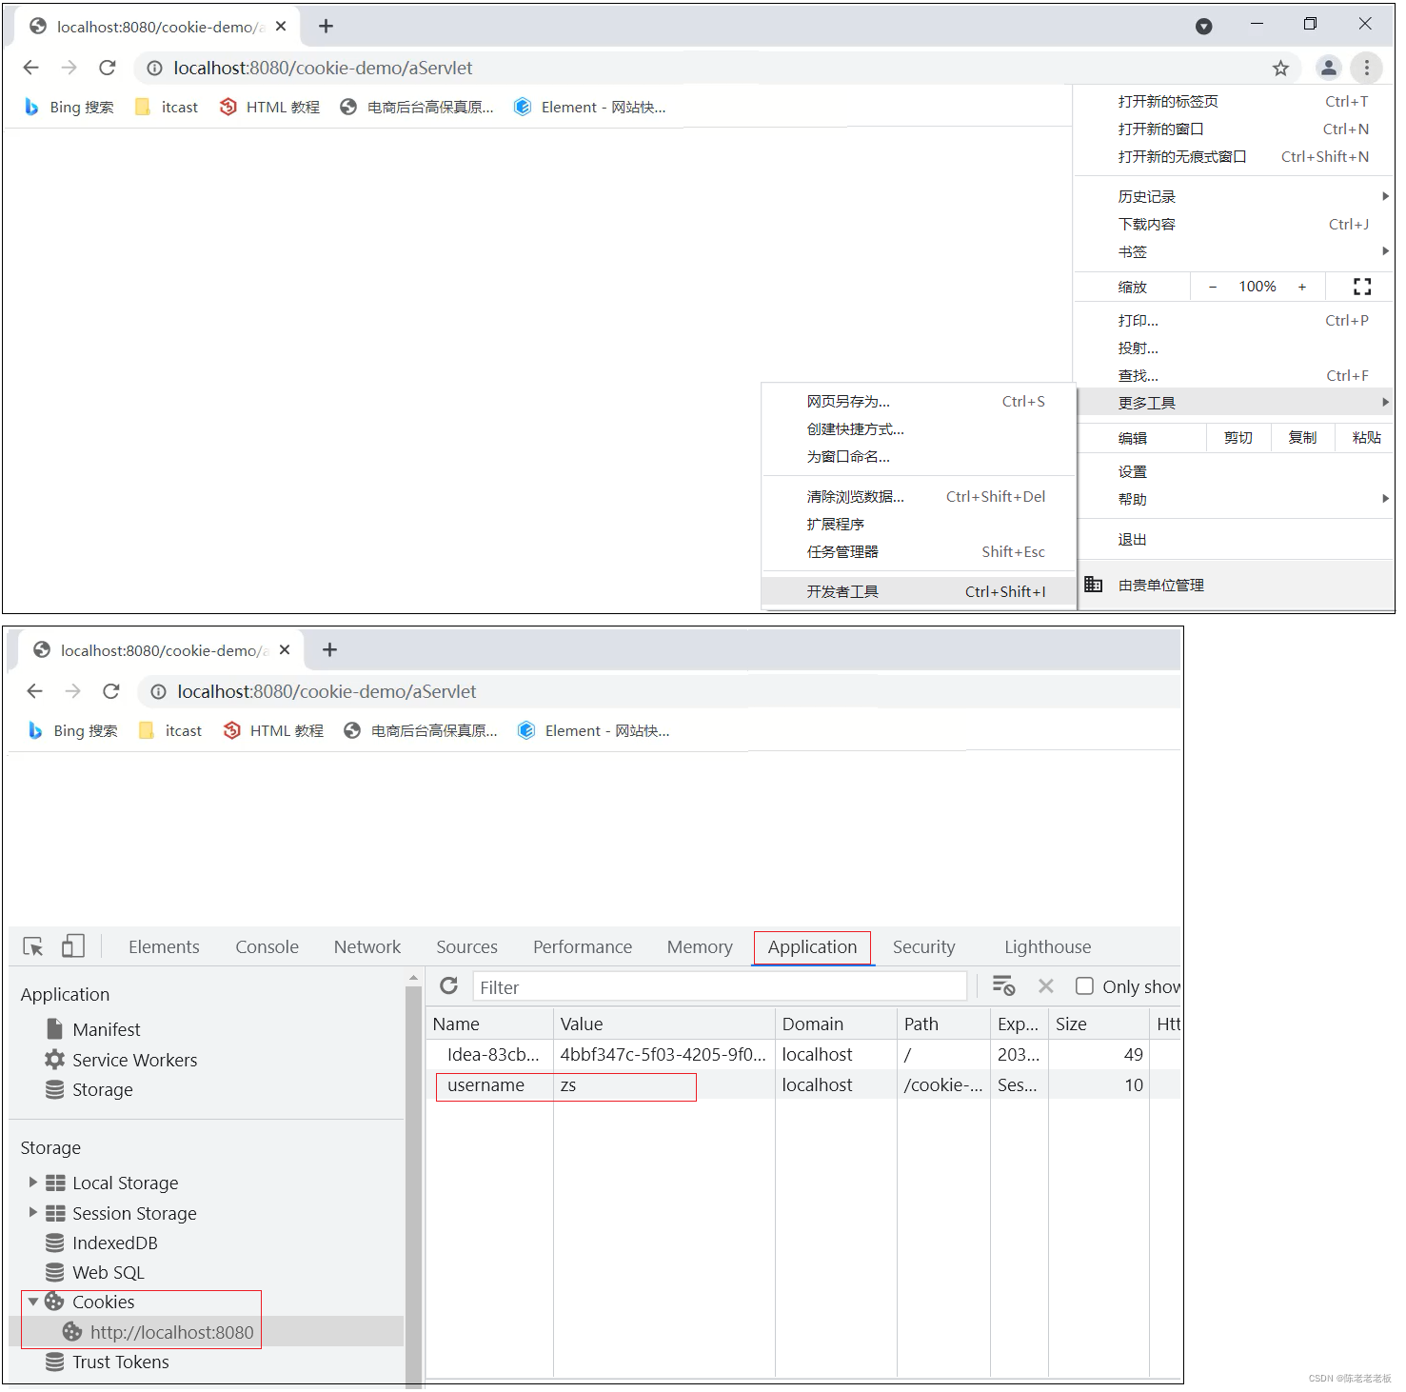Screen dimensions: 1406x1392
Task: Click the clear all cookies icon
Action: pos(1004,986)
